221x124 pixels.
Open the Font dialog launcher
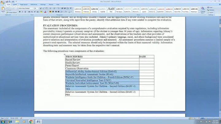pos(47,15)
